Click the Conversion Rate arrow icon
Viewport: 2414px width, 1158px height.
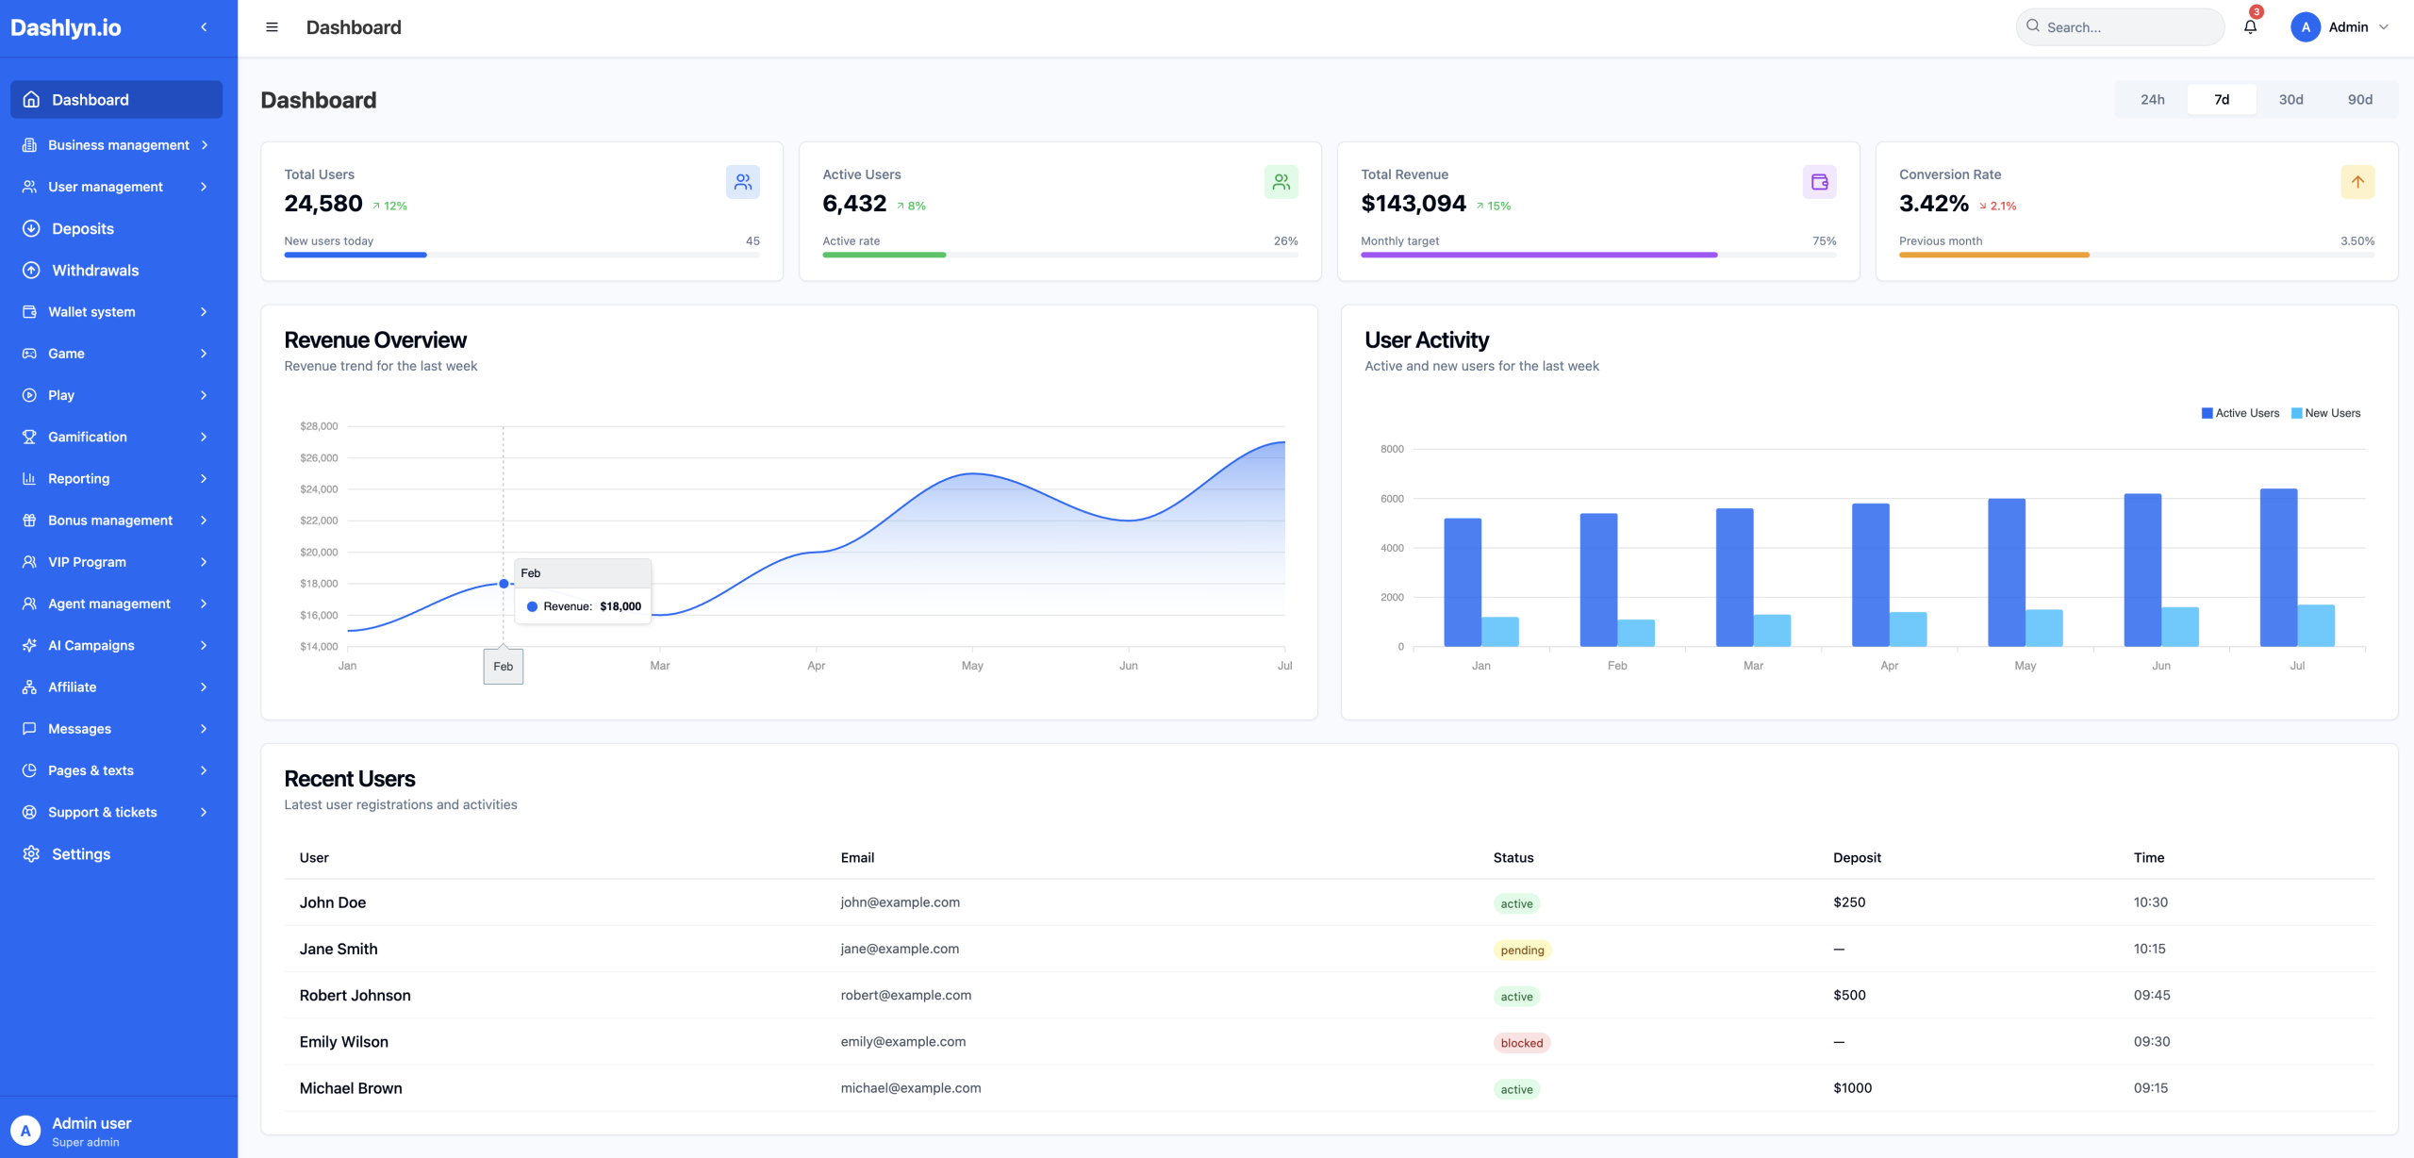(2357, 182)
